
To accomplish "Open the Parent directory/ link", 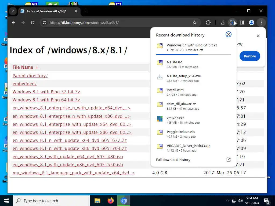I will coord(30,76).
